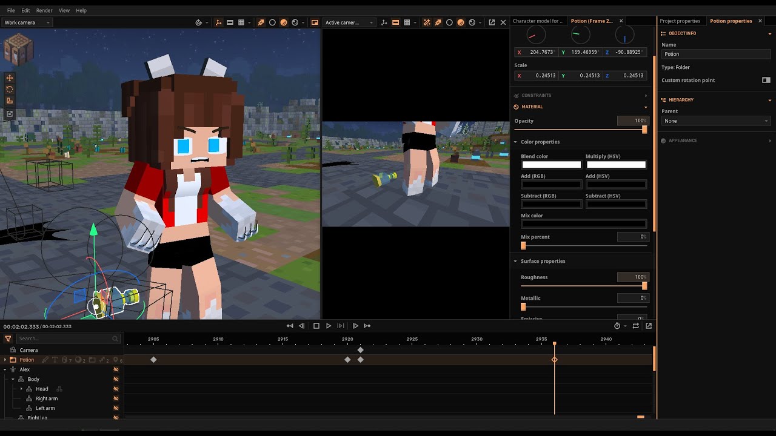Select the move tool in the viewport

10,78
